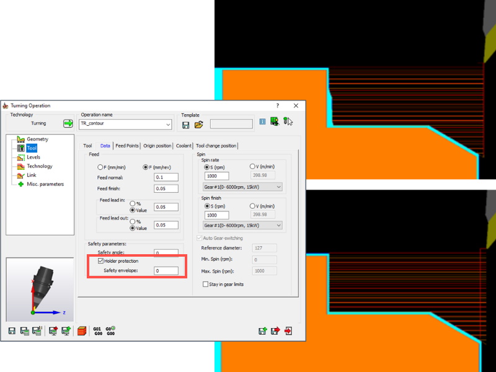Click the Template save disk icon
The width and height of the screenshot is (496, 372).
pos(185,125)
